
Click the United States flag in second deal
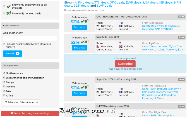point(98,47)
